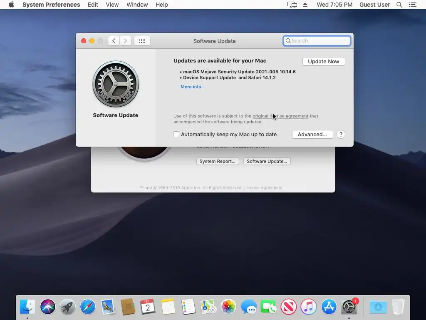The image size is (426, 320).
Task: Open News from the Dock
Action: coord(289,307)
